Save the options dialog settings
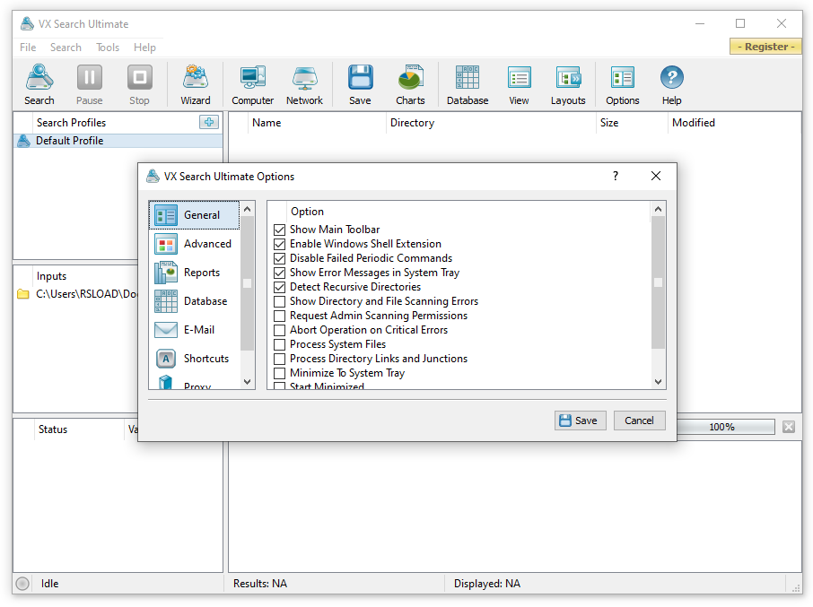This screenshot has height=607, width=813. [581, 421]
